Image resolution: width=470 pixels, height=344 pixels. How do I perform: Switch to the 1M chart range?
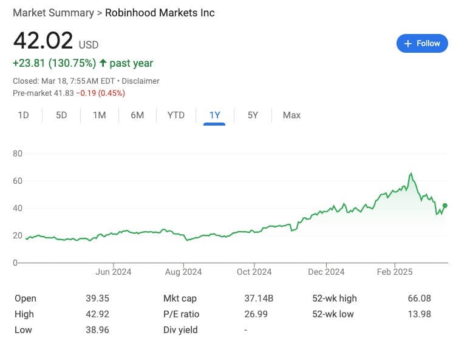point(100,115)
